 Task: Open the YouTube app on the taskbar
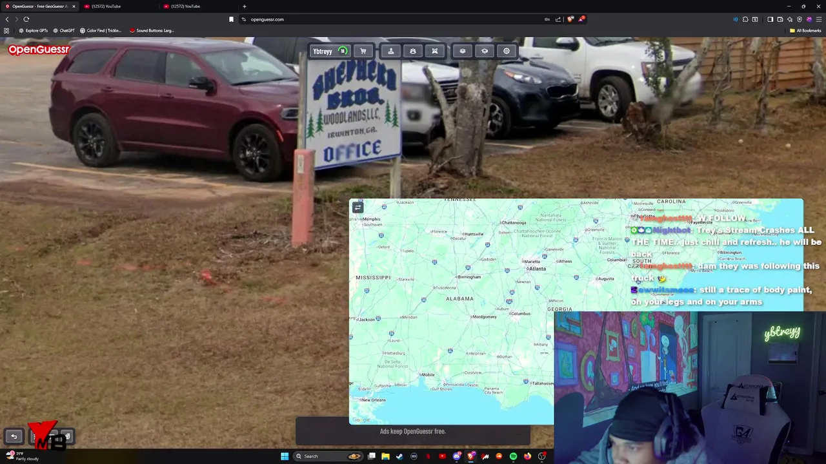[442, 456]
